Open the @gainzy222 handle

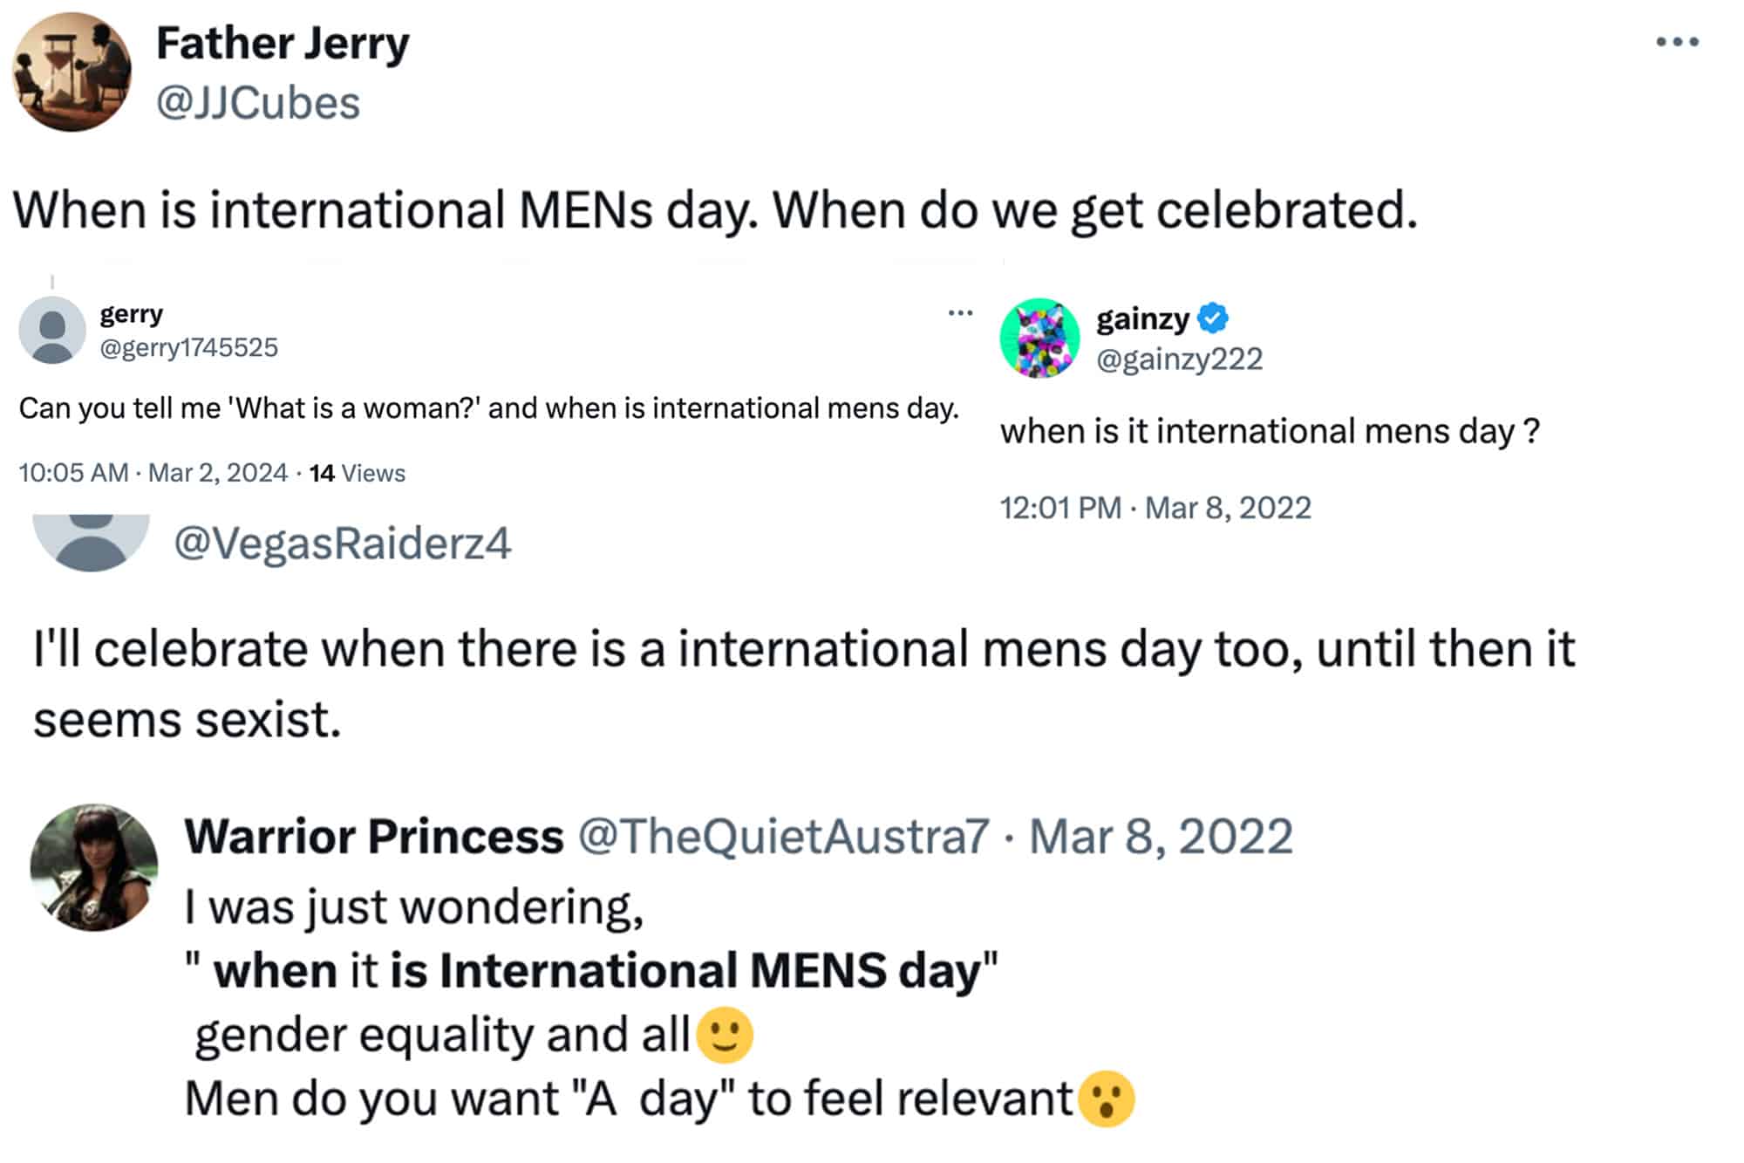point(1179,359)
